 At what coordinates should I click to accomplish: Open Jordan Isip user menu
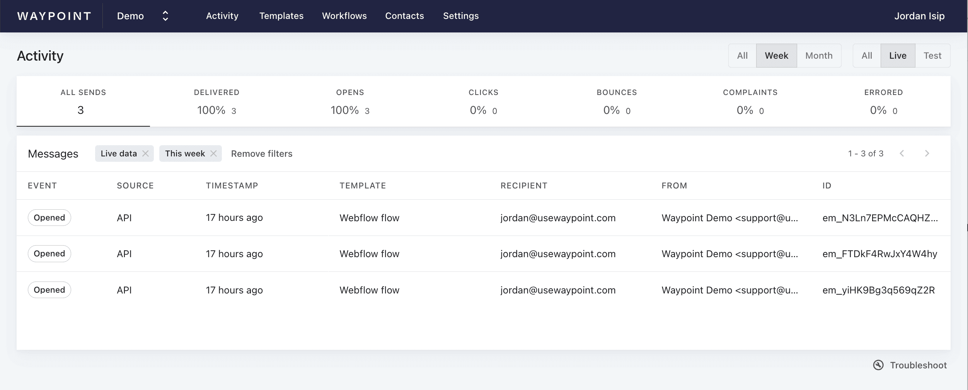click(919, 16)
